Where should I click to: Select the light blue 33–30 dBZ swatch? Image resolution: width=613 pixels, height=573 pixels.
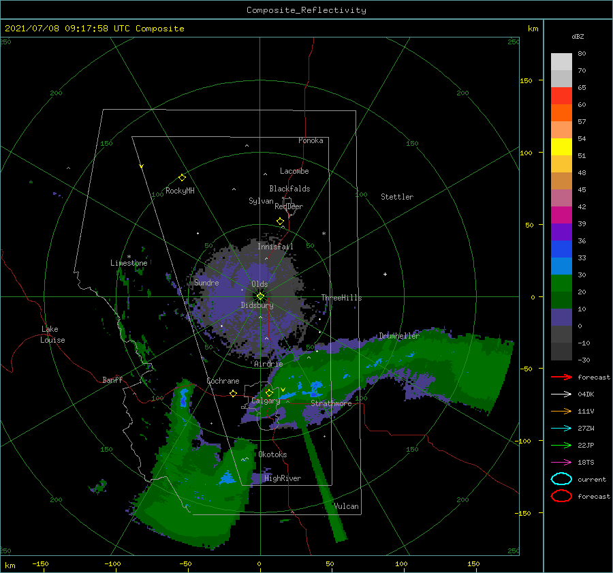click(561, 266)
